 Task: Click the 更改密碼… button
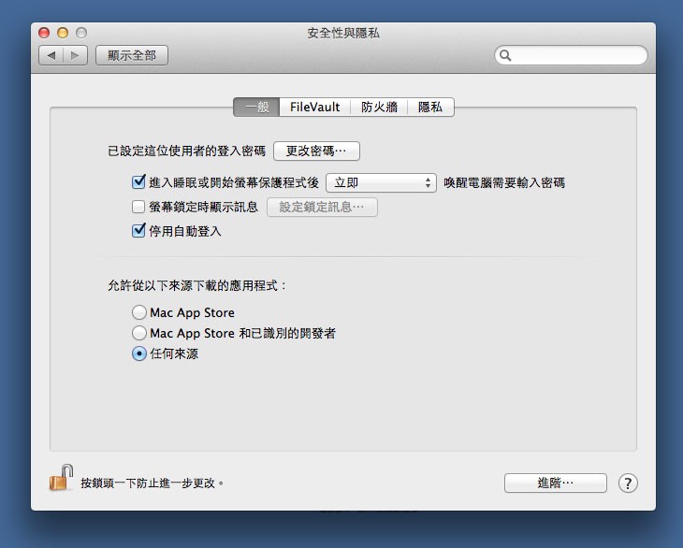point(316,151)
